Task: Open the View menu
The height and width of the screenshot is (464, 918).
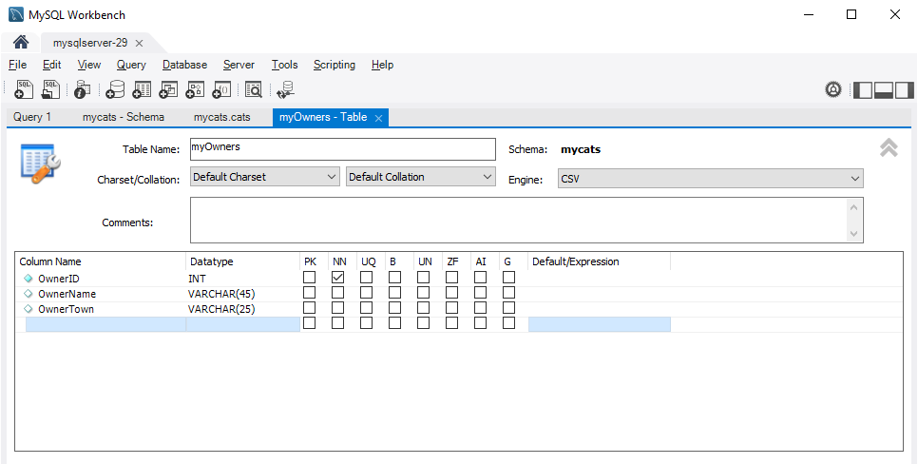Action: [x=89, y=65]
